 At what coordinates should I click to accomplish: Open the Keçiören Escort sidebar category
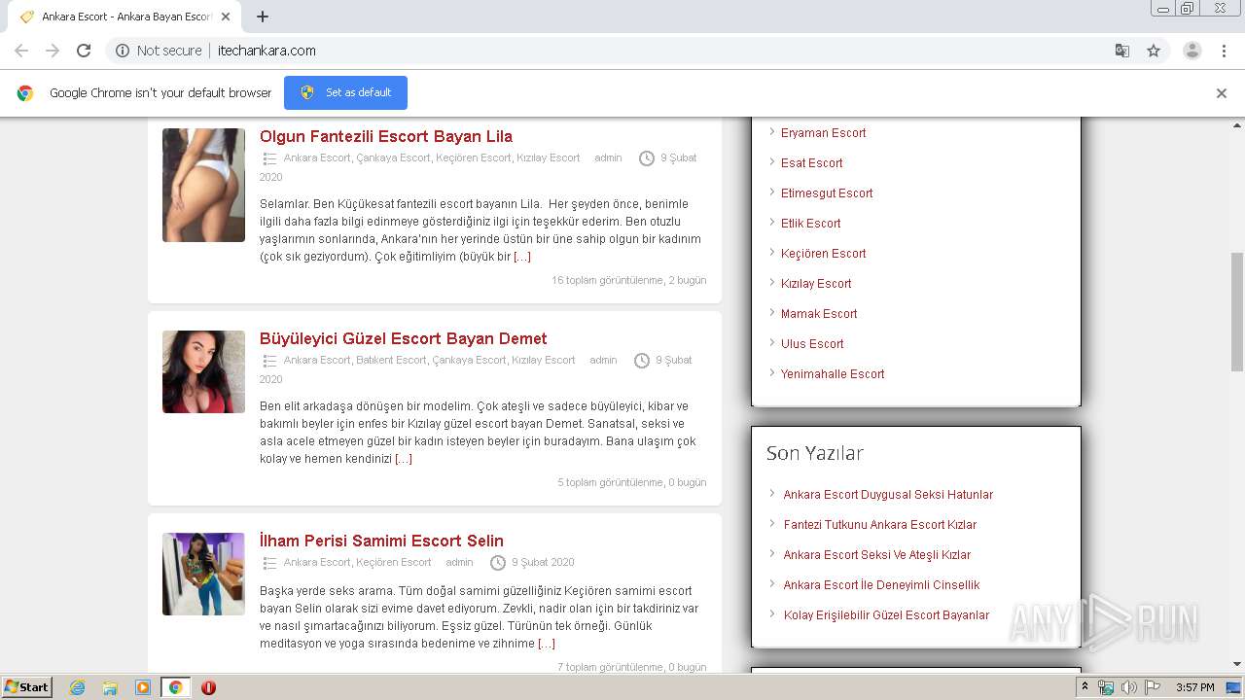click(824, 254)
